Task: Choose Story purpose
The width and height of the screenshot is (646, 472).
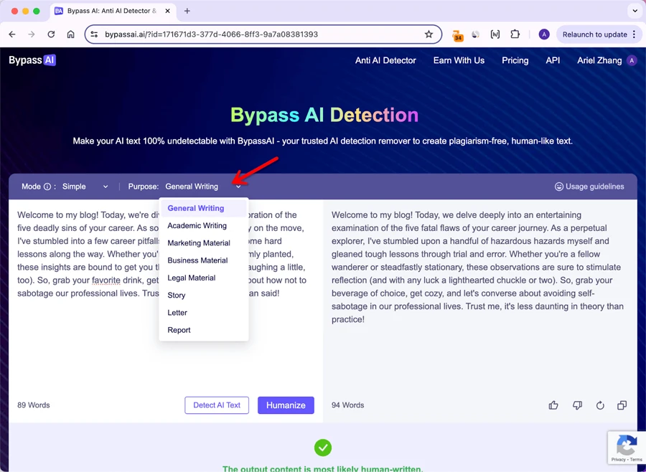Action: tap(204, 296)
